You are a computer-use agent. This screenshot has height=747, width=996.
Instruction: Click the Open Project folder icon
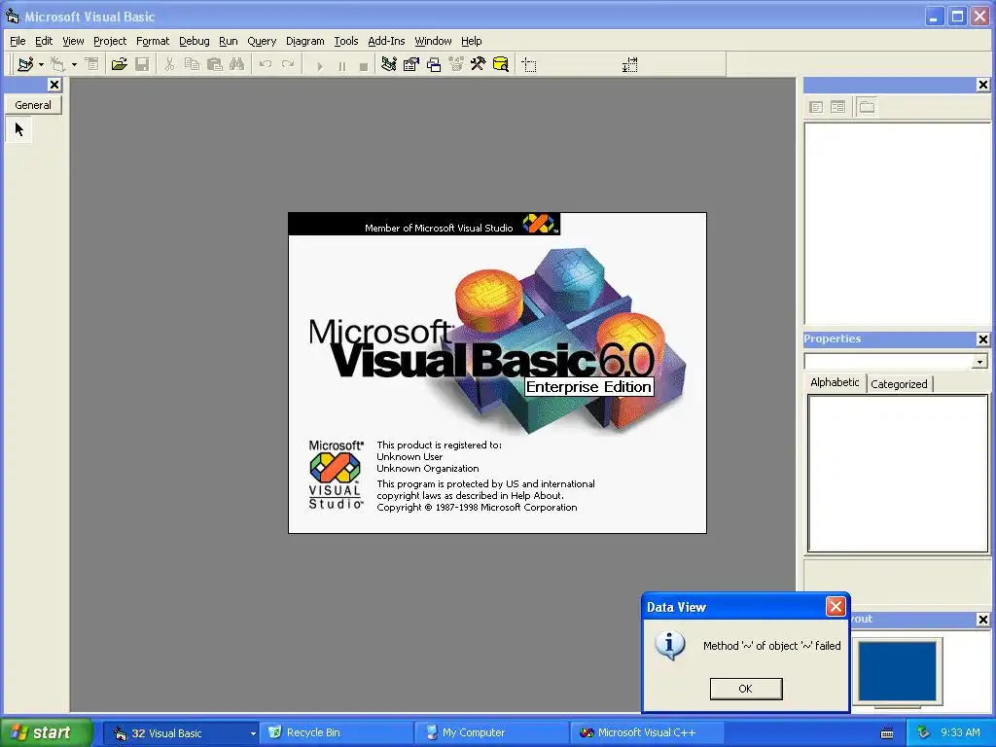[119, 64]
